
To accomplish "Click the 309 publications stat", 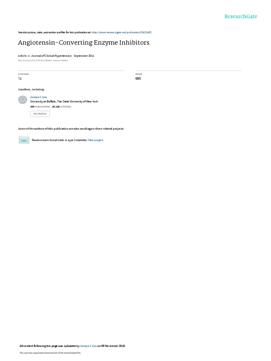I will click(40, 107).
